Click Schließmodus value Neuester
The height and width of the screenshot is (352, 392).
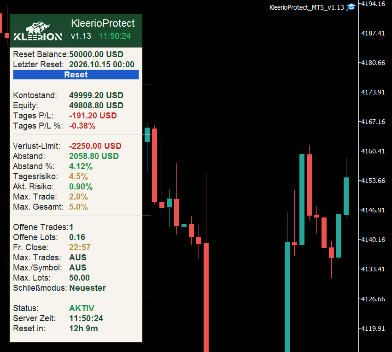click(88, 288)
